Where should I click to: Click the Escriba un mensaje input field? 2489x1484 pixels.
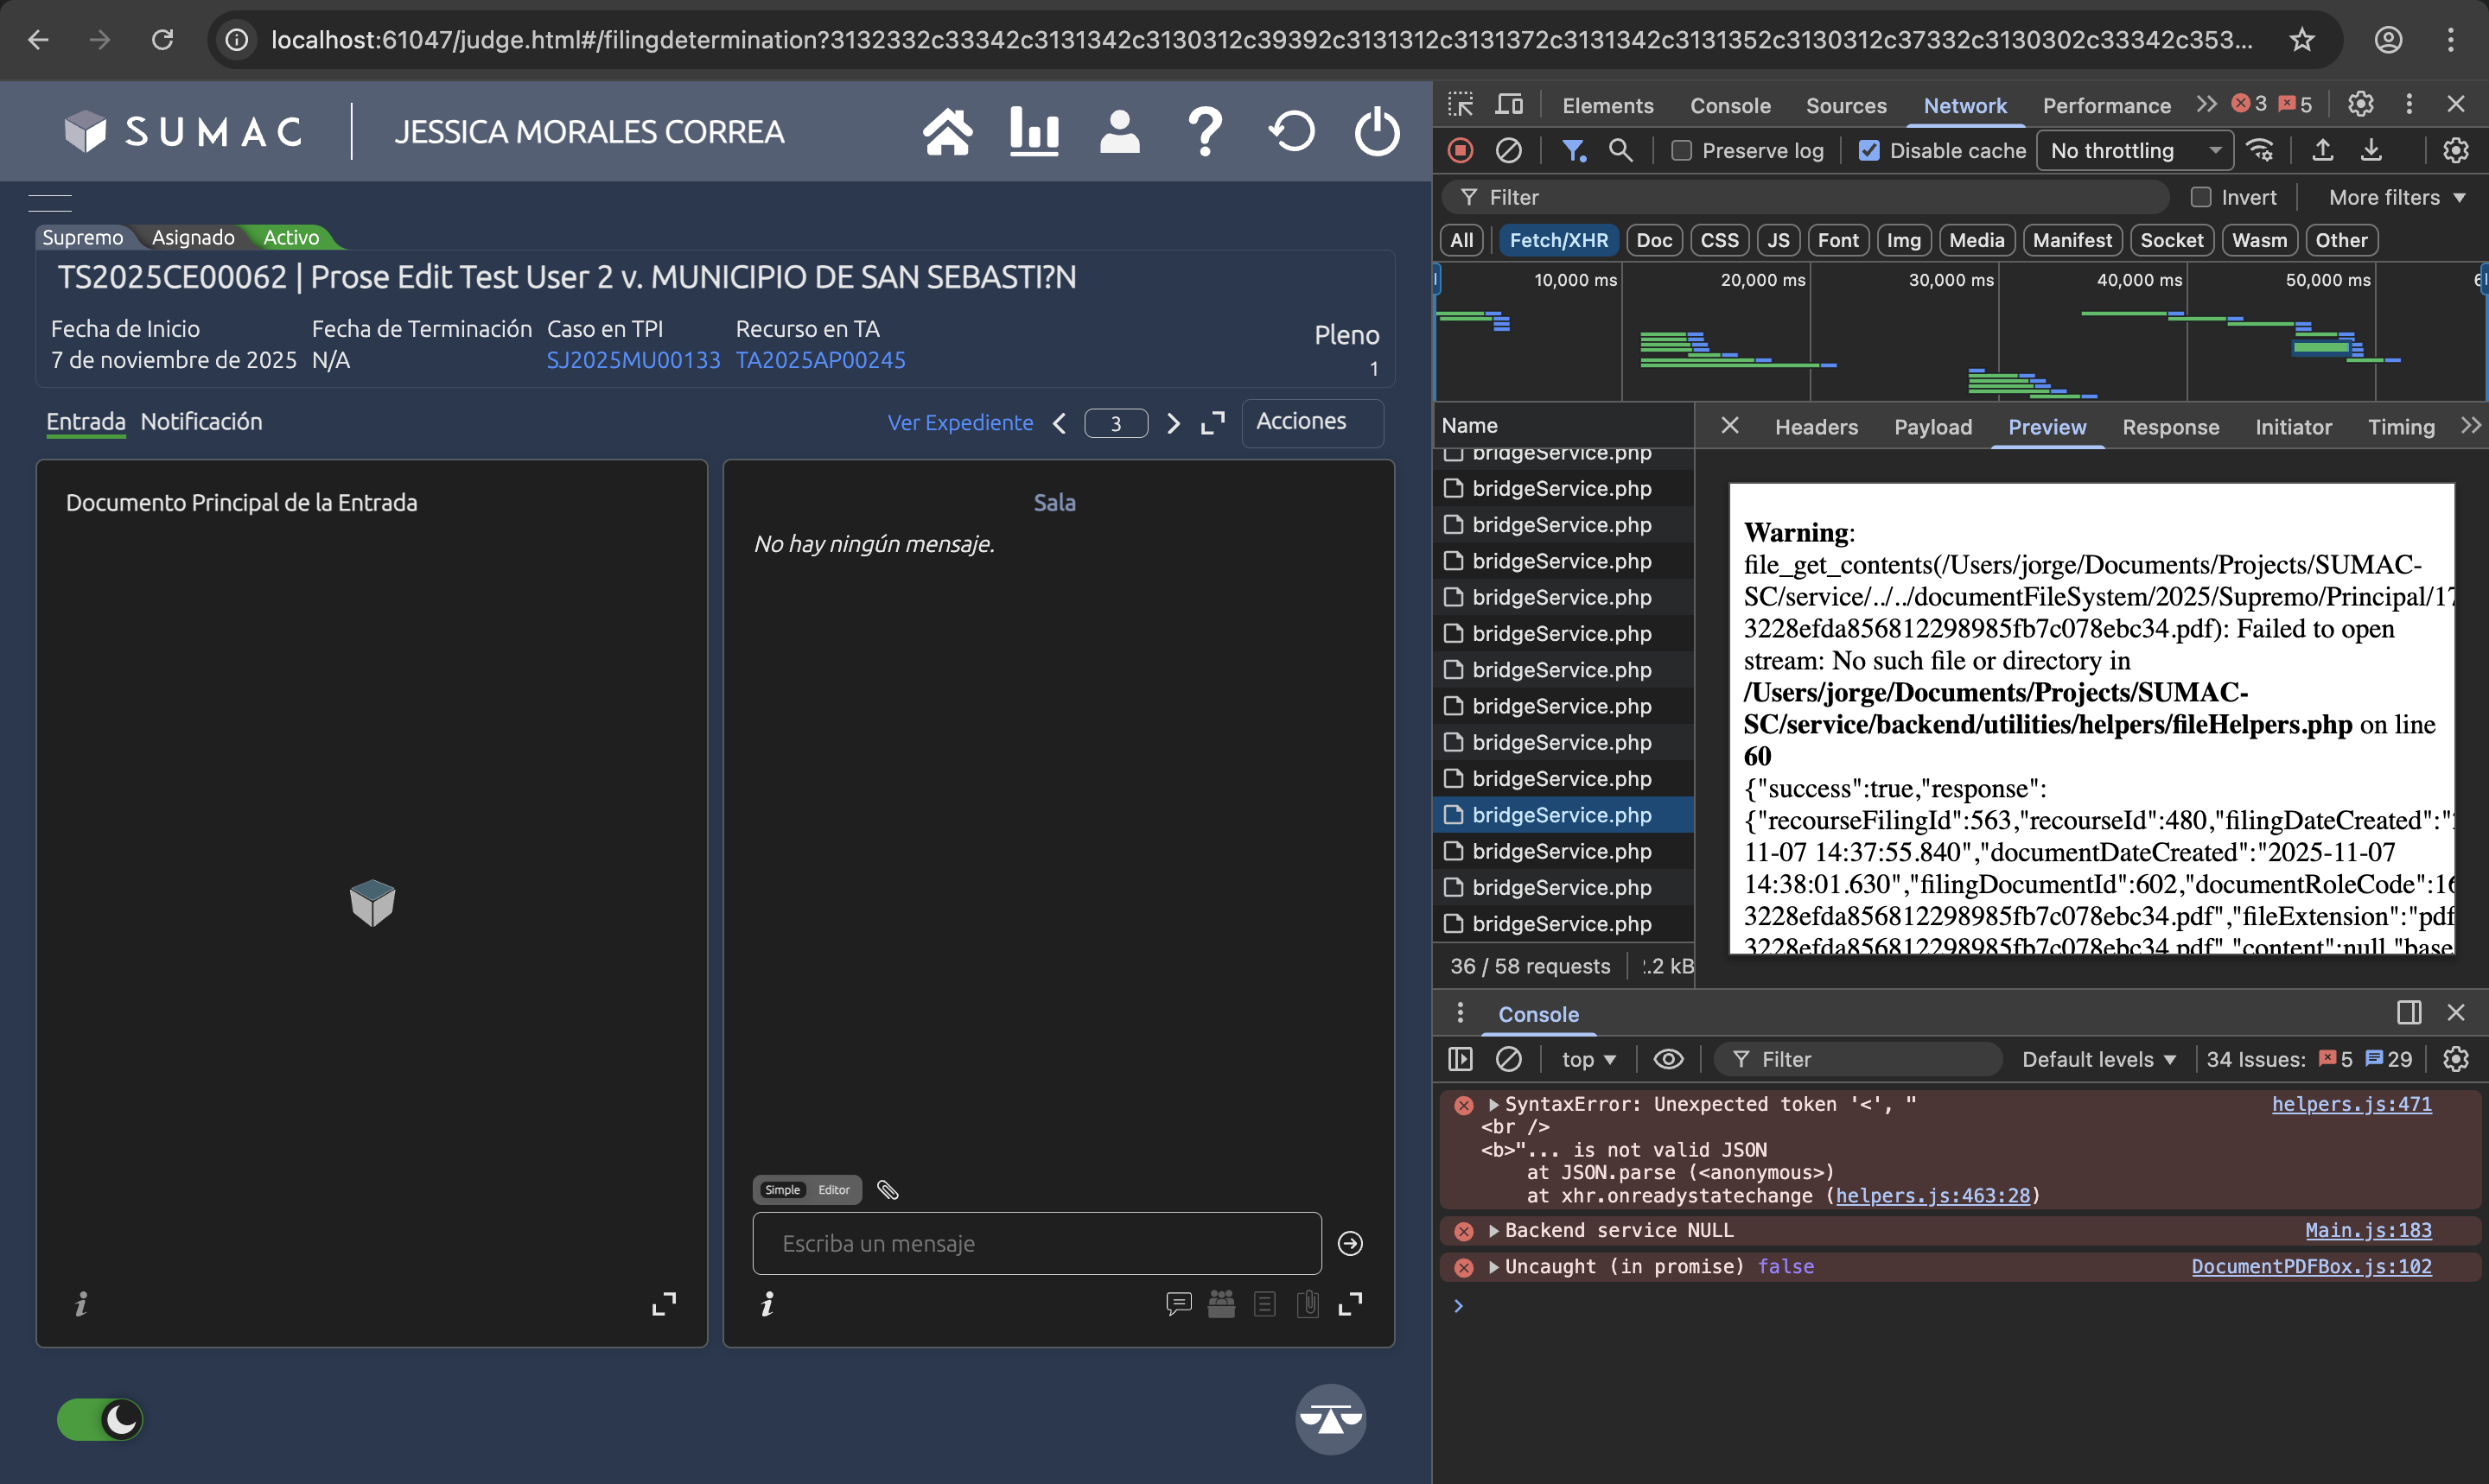click(1035, 1243)
